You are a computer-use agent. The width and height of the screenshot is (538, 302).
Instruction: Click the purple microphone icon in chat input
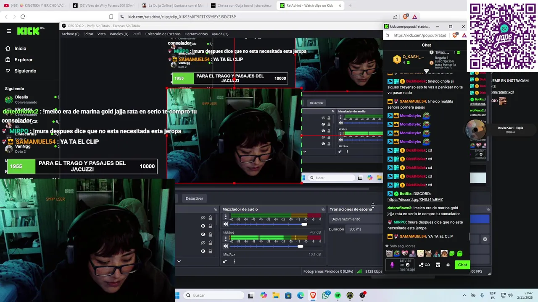pos(392,265)
